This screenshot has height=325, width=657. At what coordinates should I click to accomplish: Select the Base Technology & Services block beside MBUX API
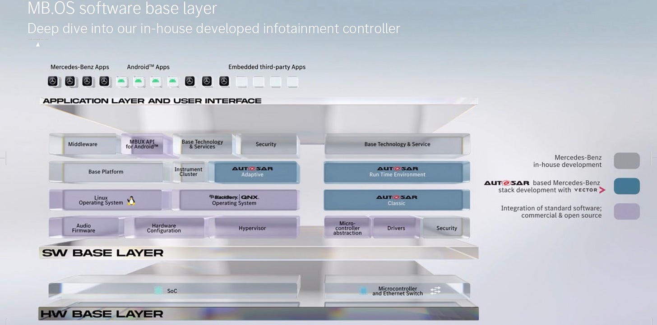pyautogui.click(x=202, y=144)
